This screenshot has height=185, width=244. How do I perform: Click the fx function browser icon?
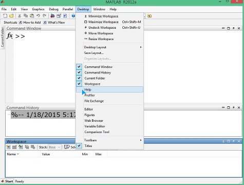(x=10, y=36)
